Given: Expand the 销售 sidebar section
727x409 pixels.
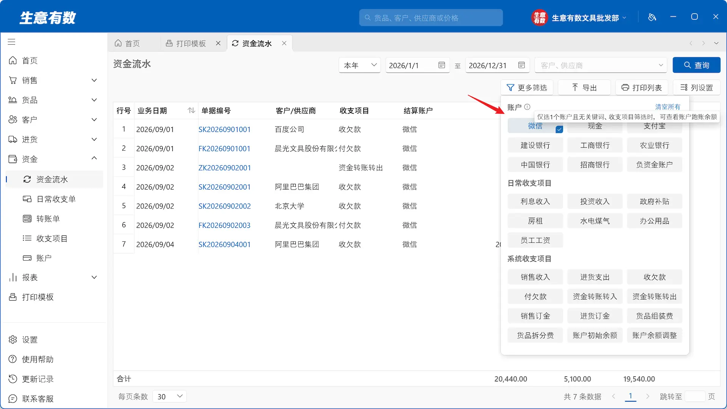Looking at the screenshot, I should coord(94,80).
